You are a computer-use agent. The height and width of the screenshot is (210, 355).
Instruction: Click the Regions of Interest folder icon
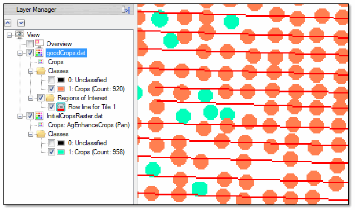pyautogui.click(x=50, y=98)
